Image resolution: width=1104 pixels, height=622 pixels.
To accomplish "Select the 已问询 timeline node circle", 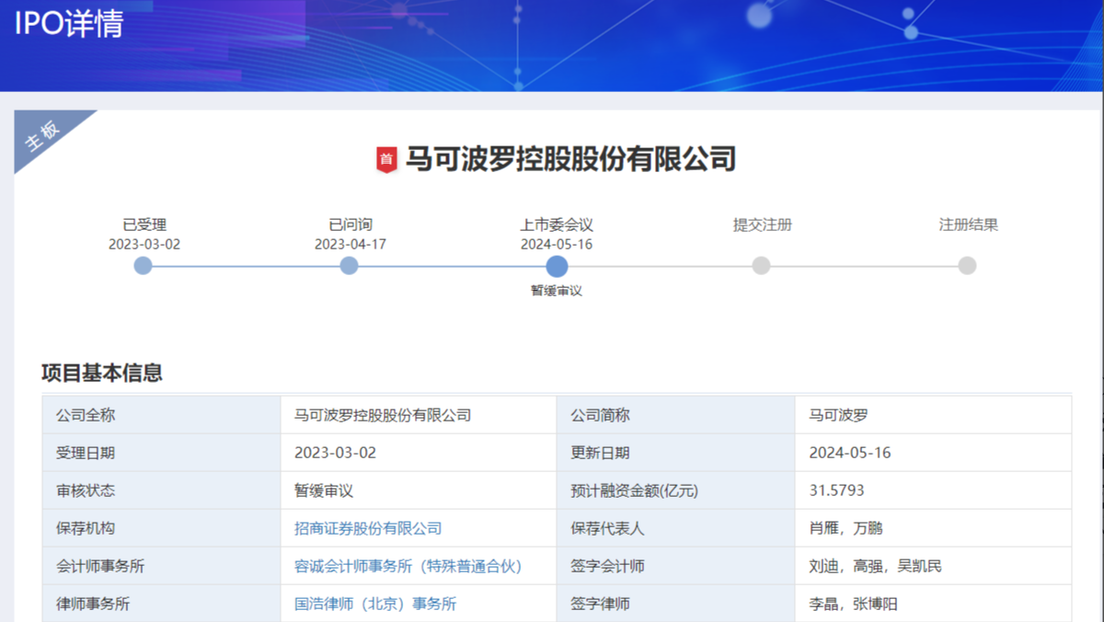I will [x=349, y=266].
